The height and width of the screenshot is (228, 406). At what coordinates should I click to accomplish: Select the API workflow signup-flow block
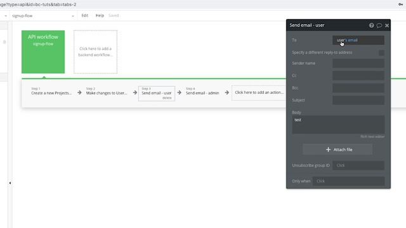(43, 52)
